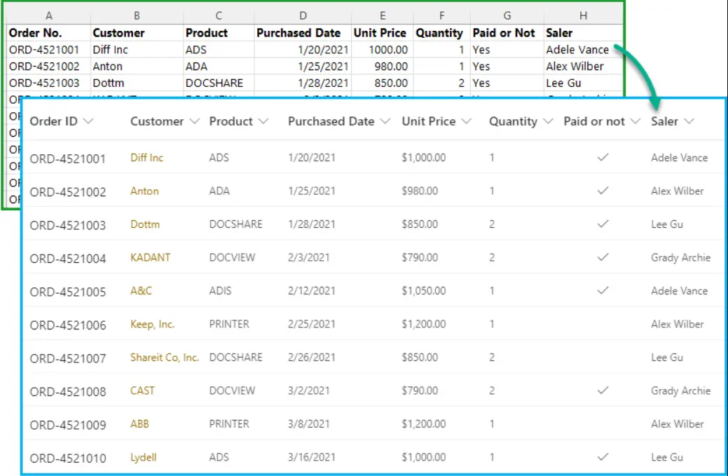
Task: Toggle the paid checkmark for ORD-4521005
Action: point(603,290)
